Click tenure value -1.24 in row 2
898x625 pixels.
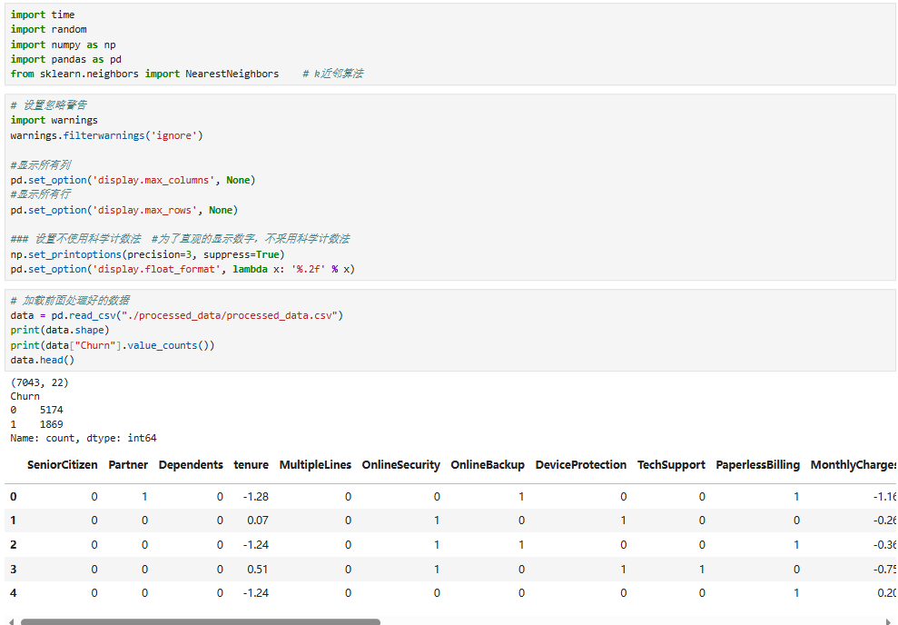click(x=255, y=545)
